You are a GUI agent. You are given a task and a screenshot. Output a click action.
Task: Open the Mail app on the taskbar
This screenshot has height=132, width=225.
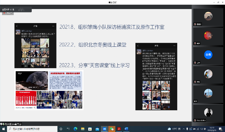(x=97, y=129)
